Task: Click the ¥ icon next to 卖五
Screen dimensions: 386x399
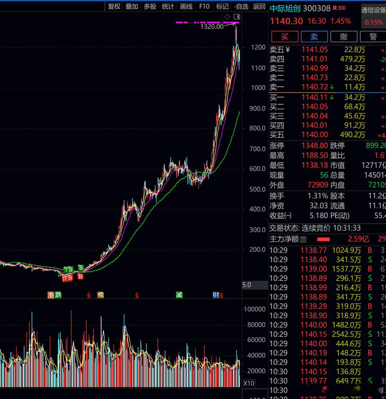Action: click(x=287, y=49)
